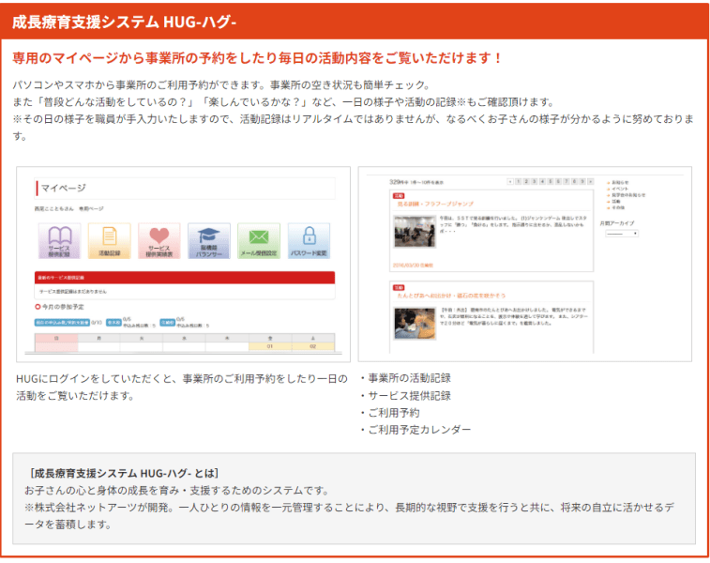Open the イベント category link

coord(618,189)
